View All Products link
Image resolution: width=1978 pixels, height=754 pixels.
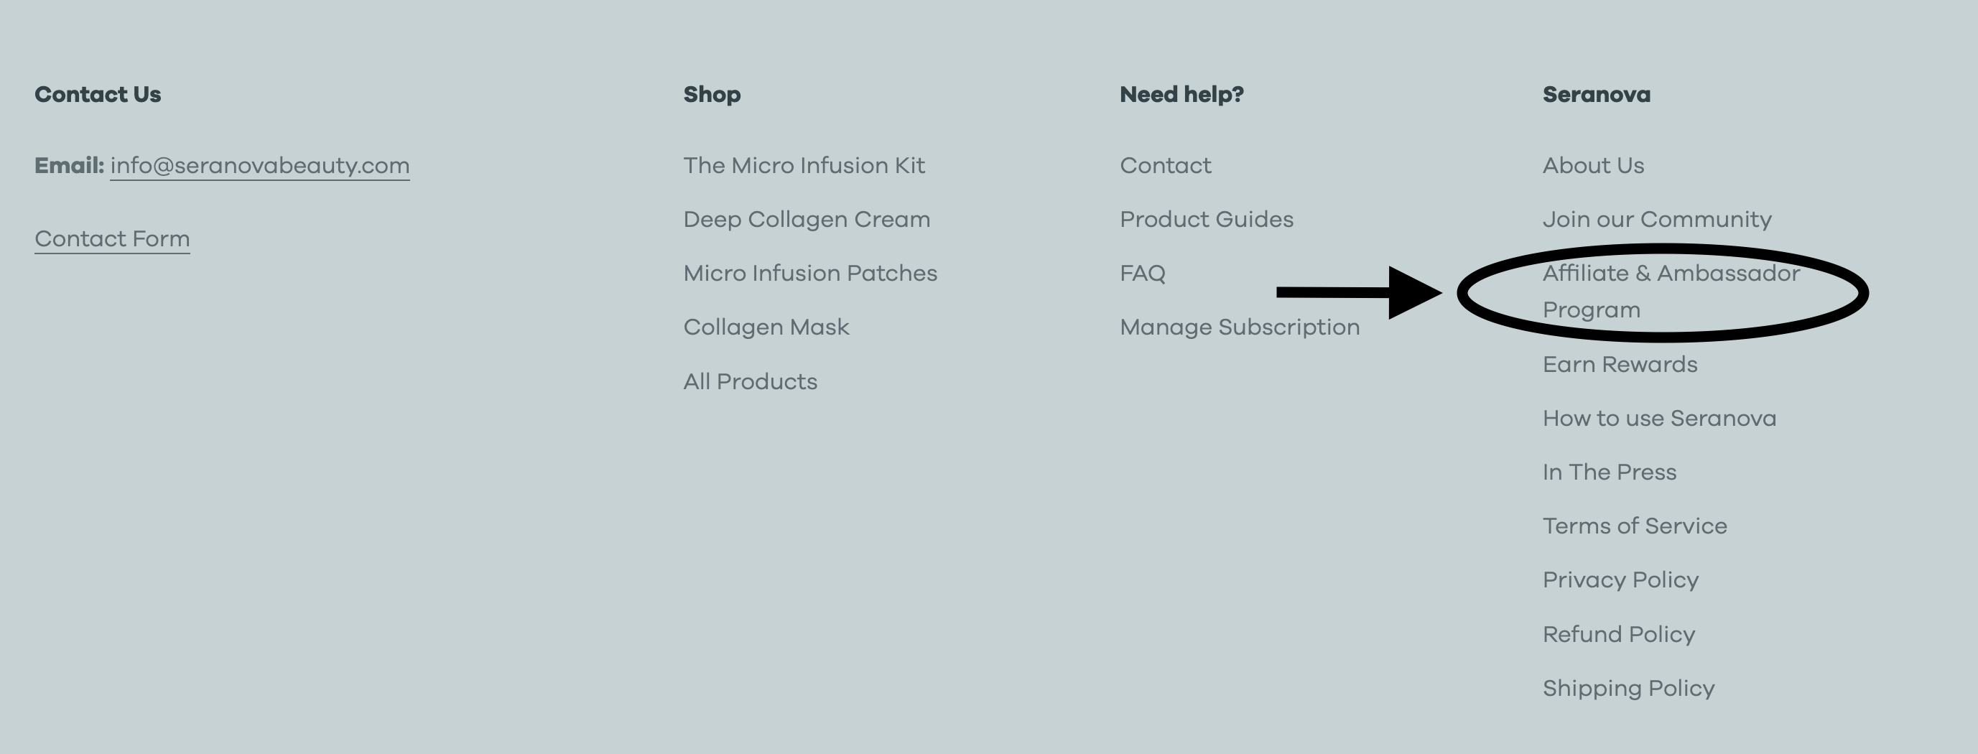751,381
